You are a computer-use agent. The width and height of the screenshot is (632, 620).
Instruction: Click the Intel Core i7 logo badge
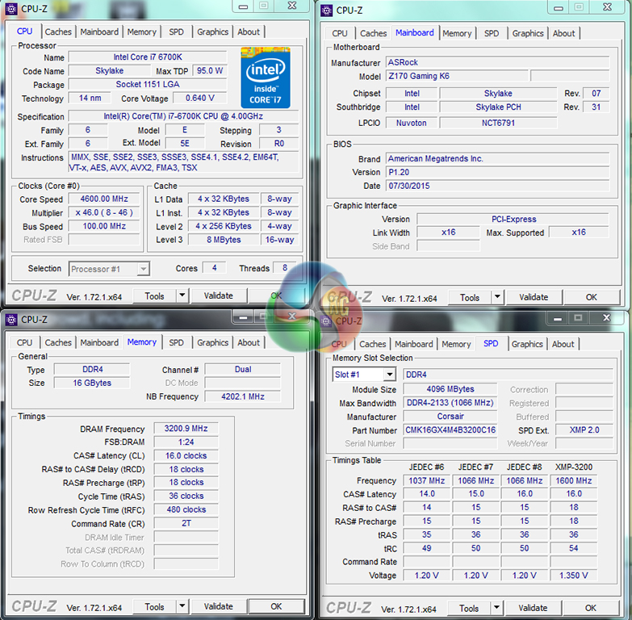tap(265, 77)
